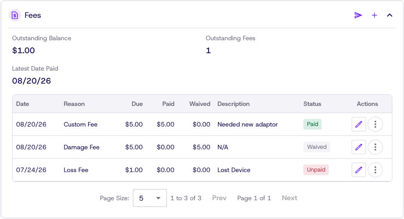Go to Prev page
404x219 pixels.
(x=219, y=198)
